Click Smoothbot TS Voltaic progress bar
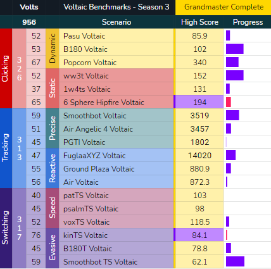Image resolution: width=271 pixels, height=269 pixels. (235, 261)
